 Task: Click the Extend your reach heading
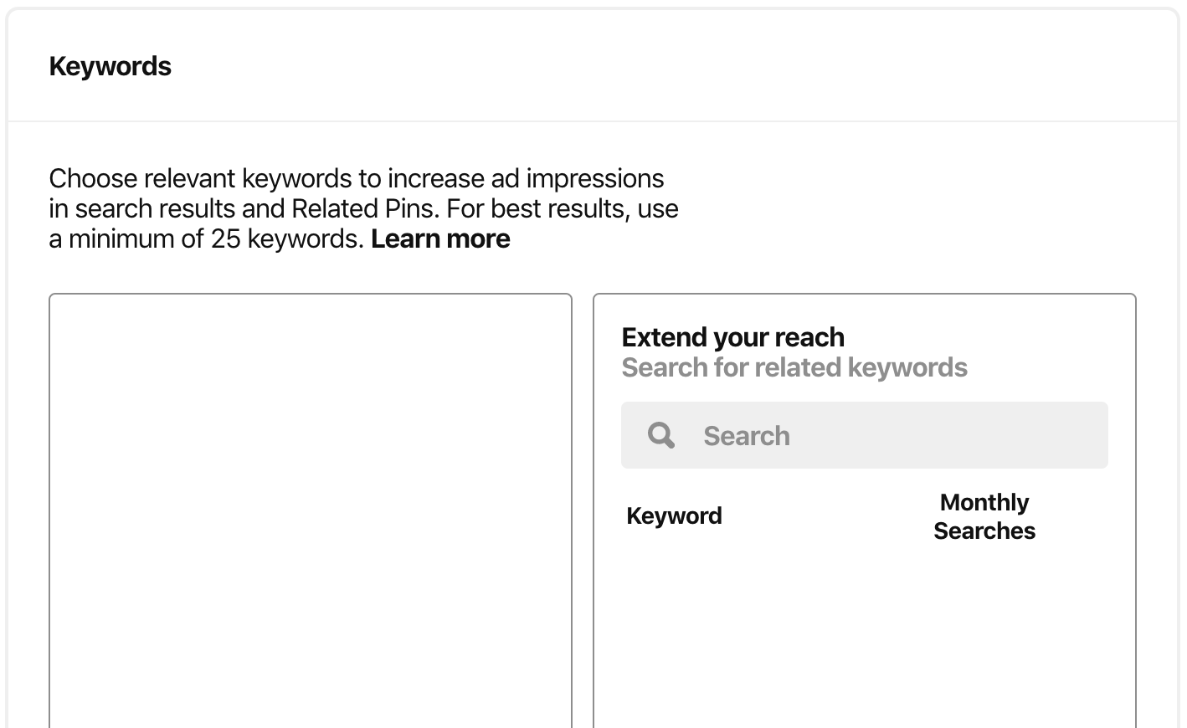point(732,337)
